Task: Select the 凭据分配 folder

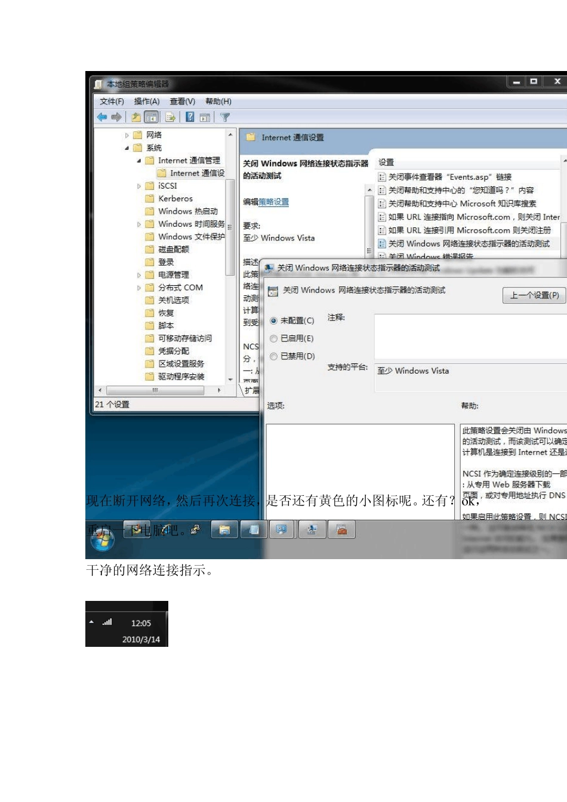Action: coord(173,351)
